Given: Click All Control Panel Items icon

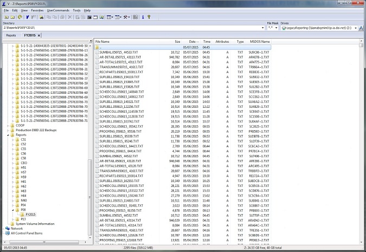Looking at the screenshot, I should click(8, 233).
